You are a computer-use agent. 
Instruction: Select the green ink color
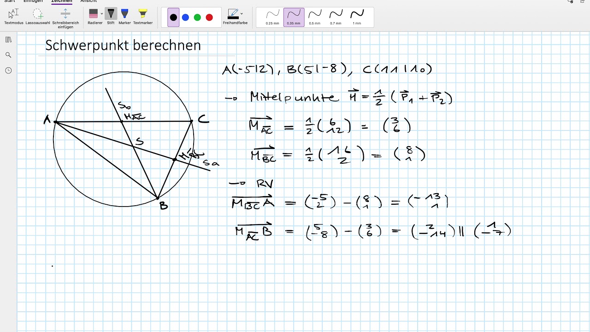[197, 18]
